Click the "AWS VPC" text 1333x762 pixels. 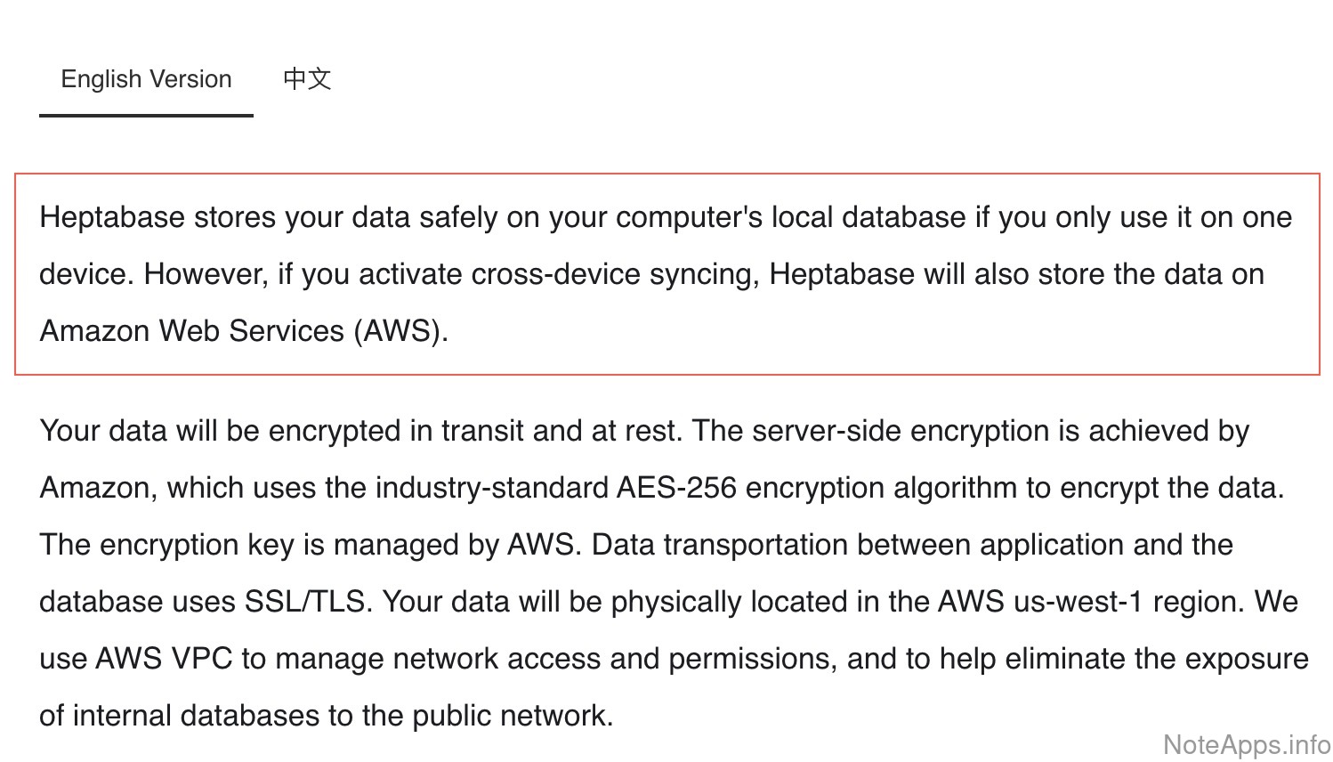click(163, 659)
